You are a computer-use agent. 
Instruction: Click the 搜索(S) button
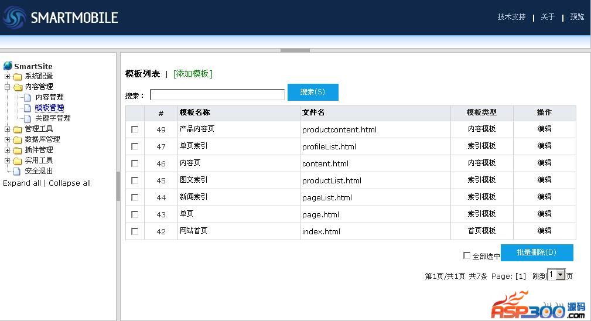point(313,92)
